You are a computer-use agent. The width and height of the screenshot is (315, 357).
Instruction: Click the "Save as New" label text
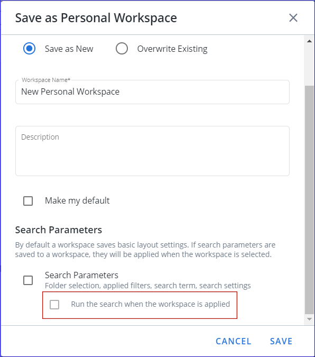pyautogui.click(x=69, y=49)
